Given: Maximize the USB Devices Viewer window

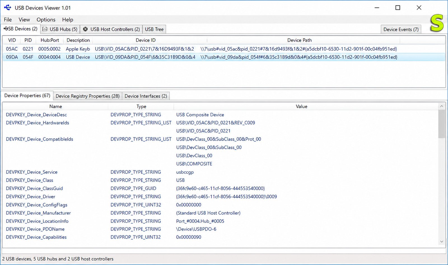Looking at the screenshot, I should click(398, 8).
